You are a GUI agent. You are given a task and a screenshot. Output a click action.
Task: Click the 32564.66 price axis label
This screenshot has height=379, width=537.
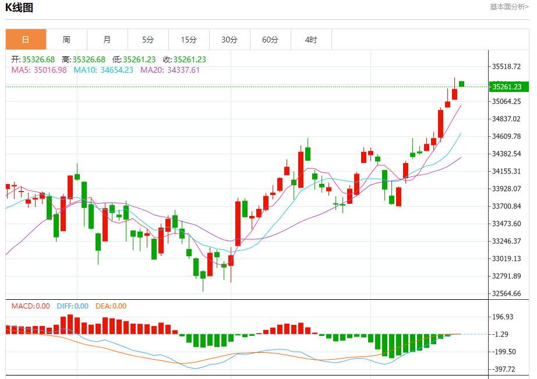[x=507, y=293]
